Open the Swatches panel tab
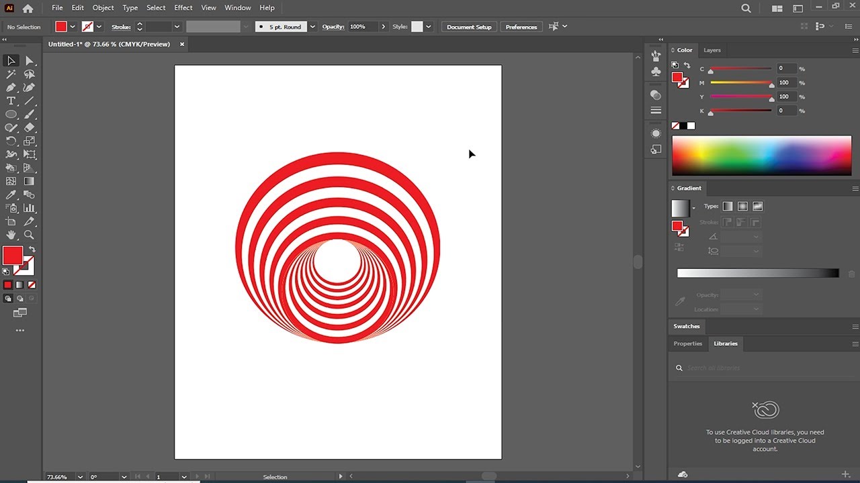This screenshot has width=860, height=483. pos(687,326)
